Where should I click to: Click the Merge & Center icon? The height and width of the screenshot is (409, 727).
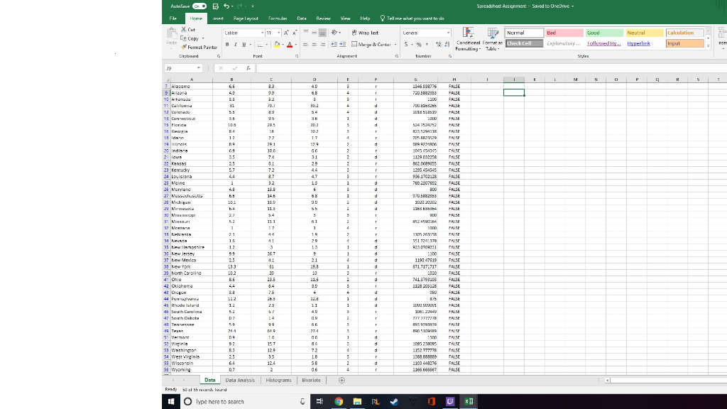click(x=354, y=44)
